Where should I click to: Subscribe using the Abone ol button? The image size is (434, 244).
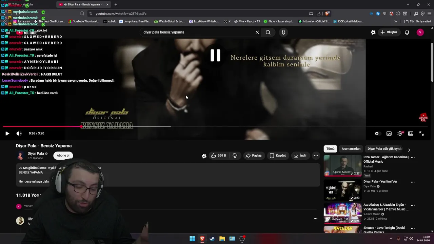[x=63, y=156]
